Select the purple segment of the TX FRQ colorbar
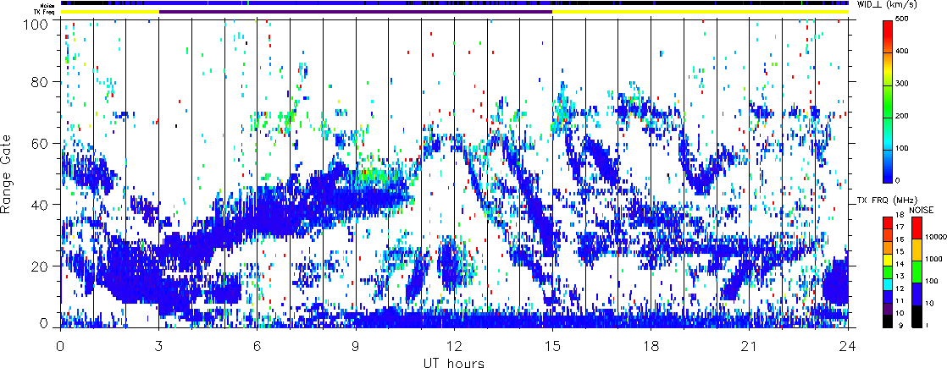The width and height of the screenshot is (947, 368). click(888, 309)
